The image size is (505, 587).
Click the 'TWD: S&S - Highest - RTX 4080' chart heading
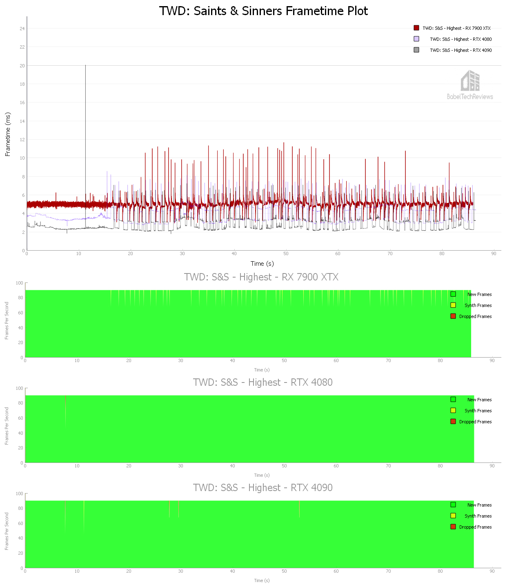(263, 382)
